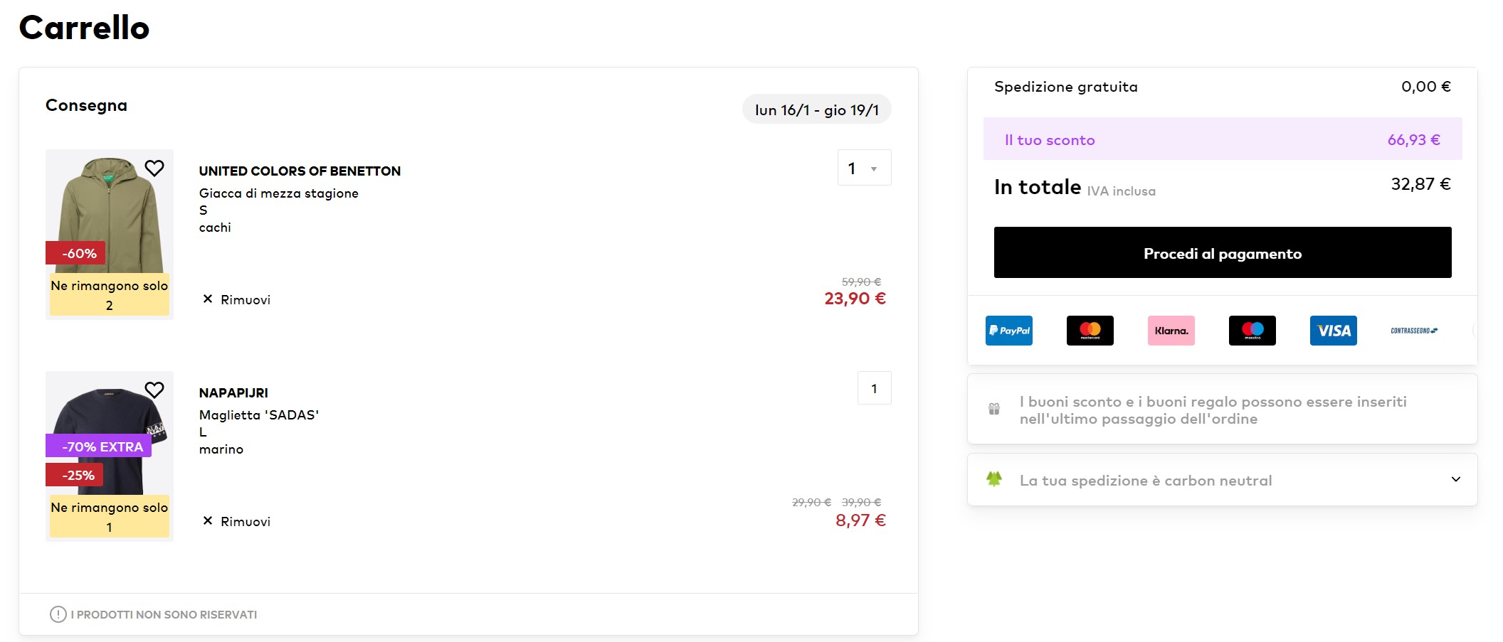This screenshot has height=642, width=1503.
Task: Select the Maestro payment icon
Action: (1252, 331)
